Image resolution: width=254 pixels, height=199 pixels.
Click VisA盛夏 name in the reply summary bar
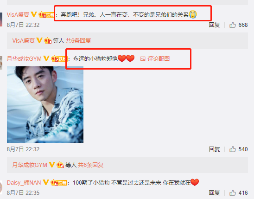tap(24, 40)
